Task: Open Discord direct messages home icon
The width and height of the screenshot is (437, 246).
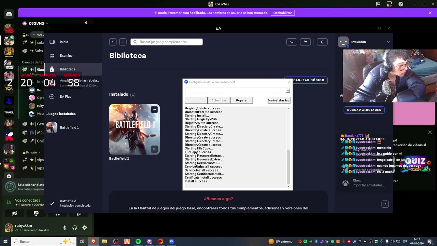Action: 9,14
